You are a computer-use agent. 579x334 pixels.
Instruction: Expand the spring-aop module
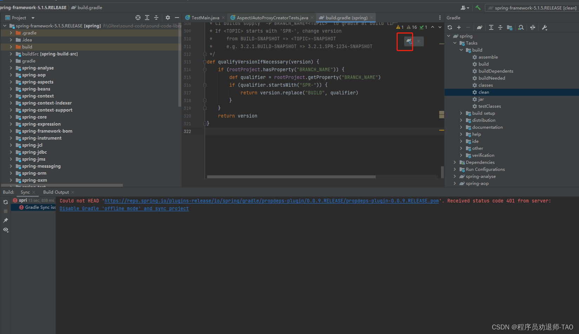(11, 75)
